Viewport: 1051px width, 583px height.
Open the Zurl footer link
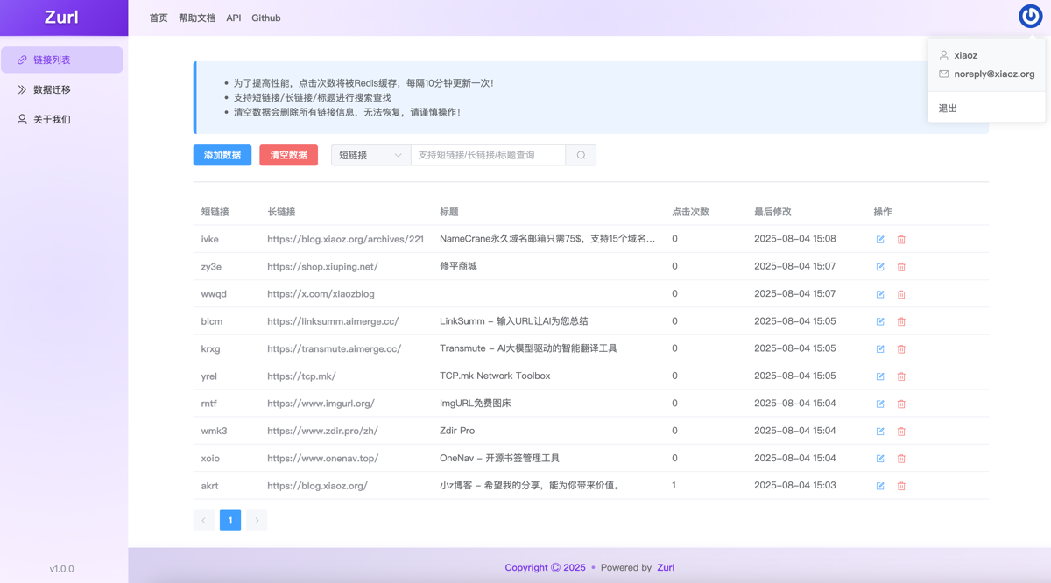pyautogui.click(x=666, y=567)
